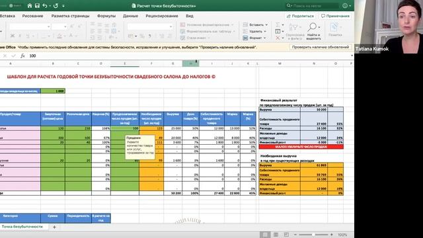The height and width of the screenshot is (238, 423).
Task: Redo the last action
Action: (x=56, y=6)
